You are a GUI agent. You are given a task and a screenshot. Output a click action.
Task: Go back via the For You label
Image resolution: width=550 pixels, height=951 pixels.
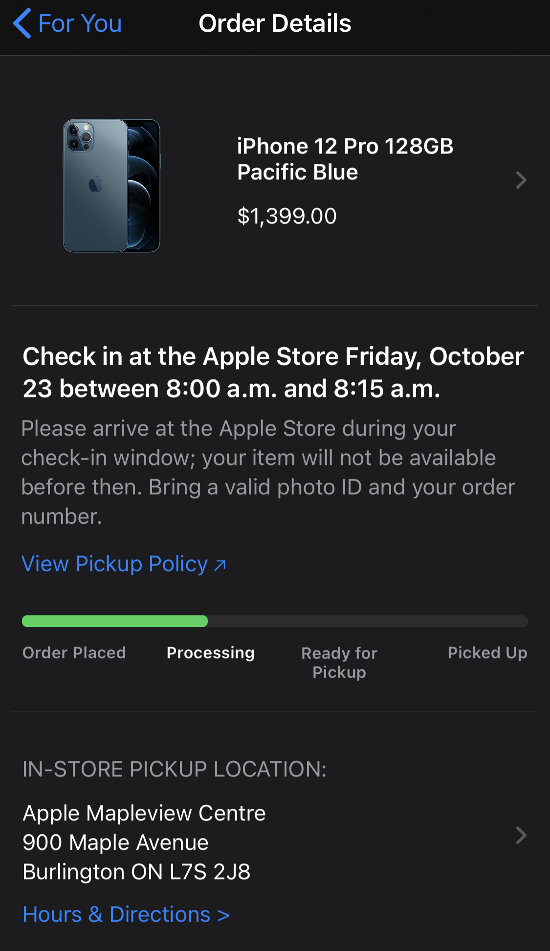(80, 23)
